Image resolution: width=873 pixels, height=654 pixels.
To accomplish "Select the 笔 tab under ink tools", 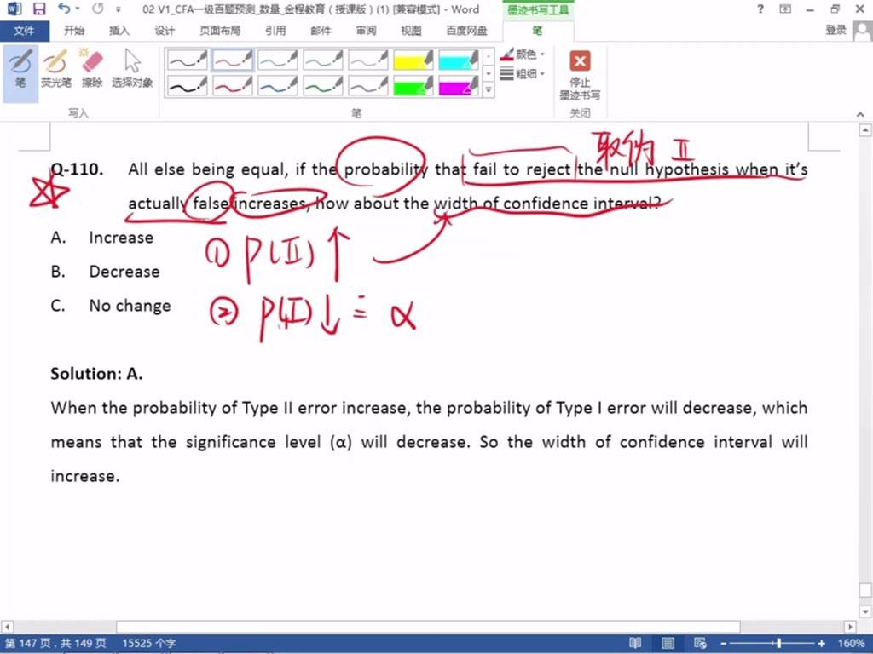I will coord(537,31).
